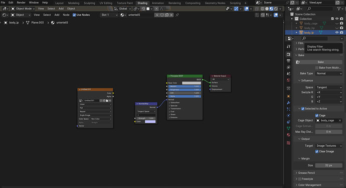Viewport: 346px width, 188px height.
Task: Open the Swizzle R +X dropdown
Action: point(329,92)
